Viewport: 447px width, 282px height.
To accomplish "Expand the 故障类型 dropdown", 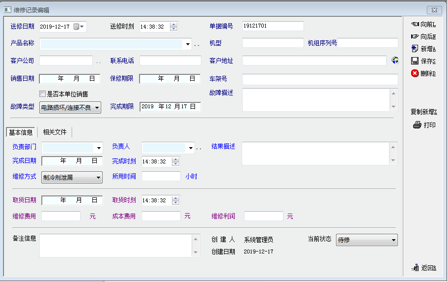I will pos(97,107).
